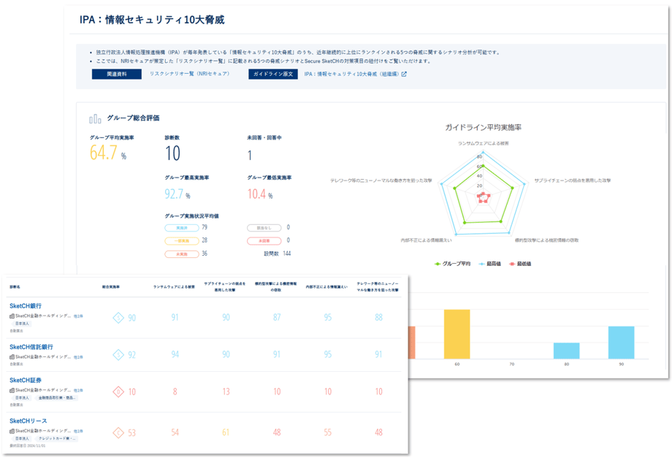The height and width of the screenshot is (458, 672).
Task: Toggle the 最高値 series in radar legend
Action: 493,264
